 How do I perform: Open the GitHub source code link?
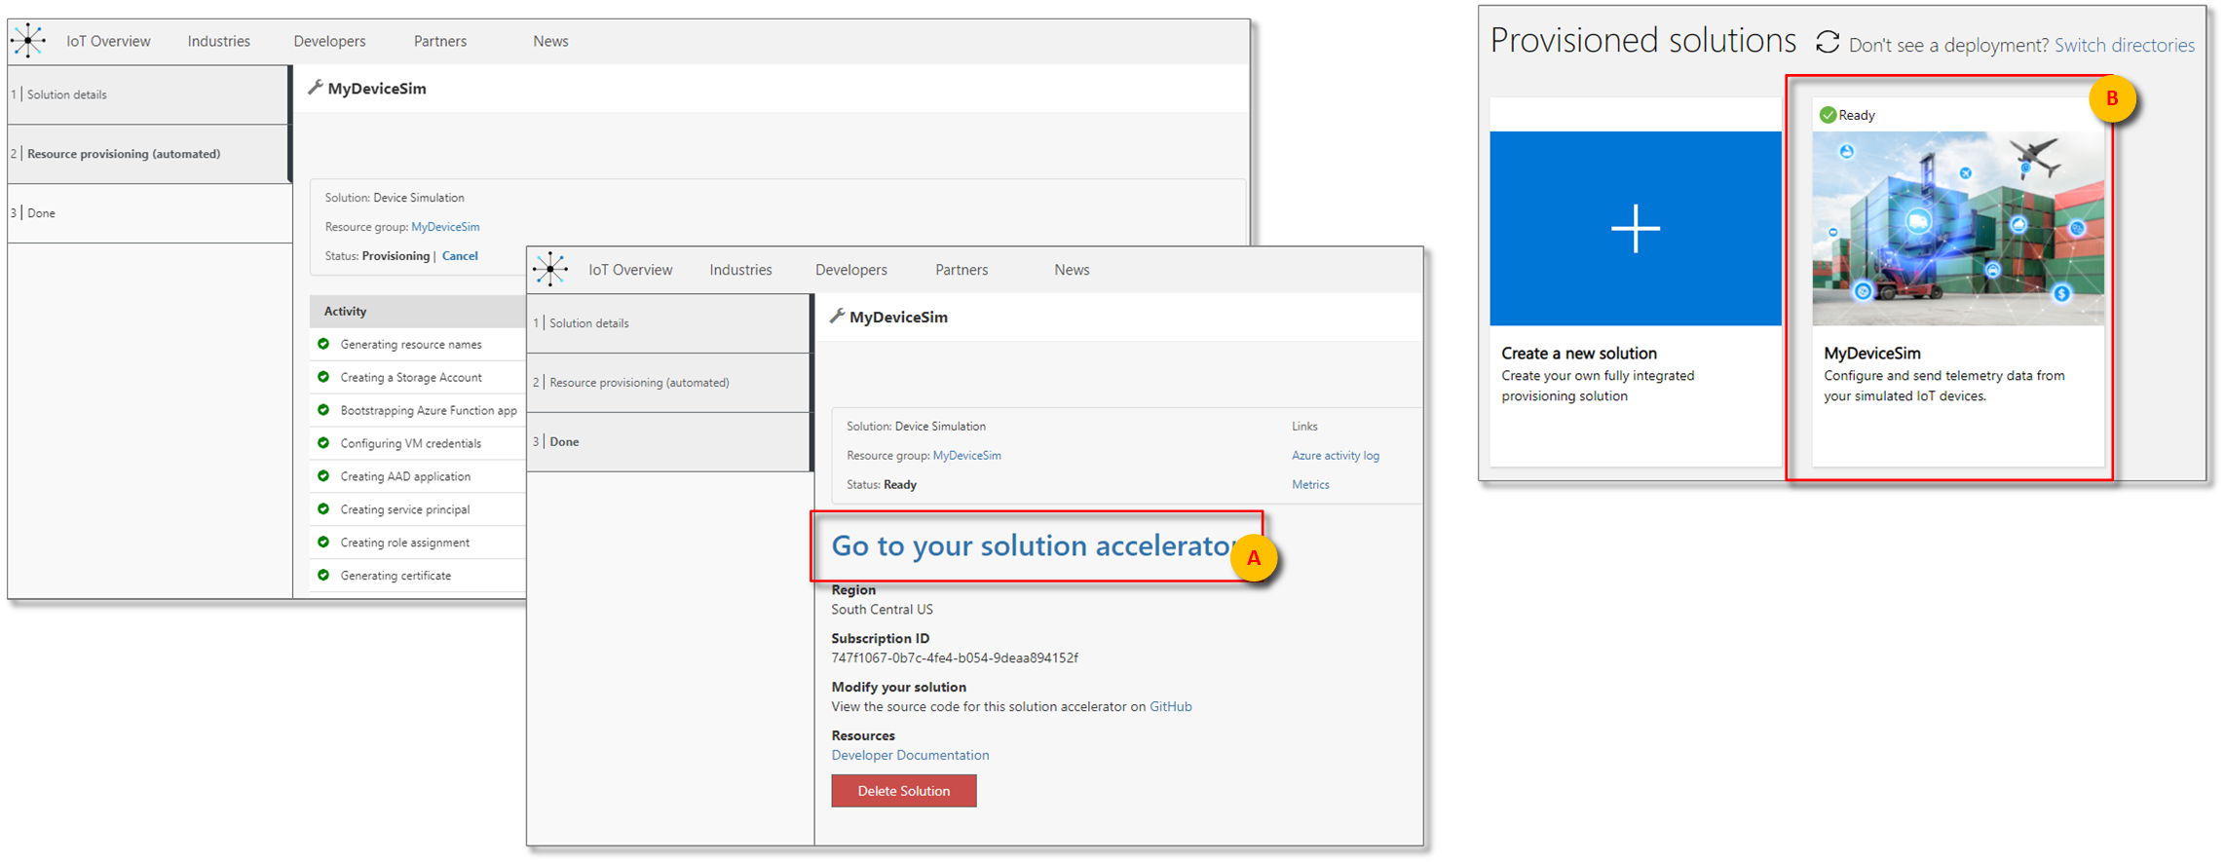tap(1171, 706)
